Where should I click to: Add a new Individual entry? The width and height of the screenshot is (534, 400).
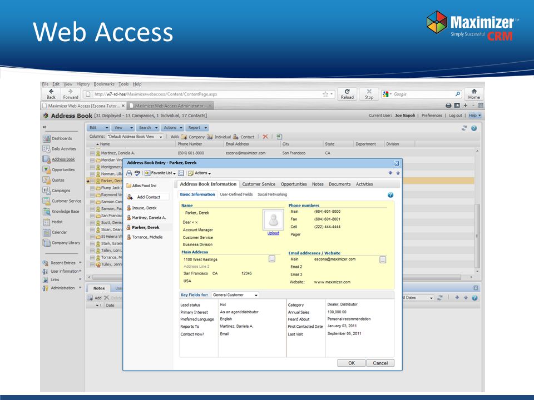pyautogui.click(x=219, y=137)
